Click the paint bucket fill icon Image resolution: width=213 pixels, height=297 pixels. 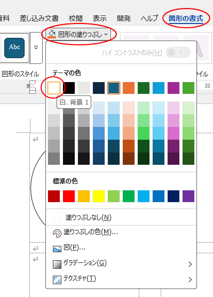(x=52, y=34)
